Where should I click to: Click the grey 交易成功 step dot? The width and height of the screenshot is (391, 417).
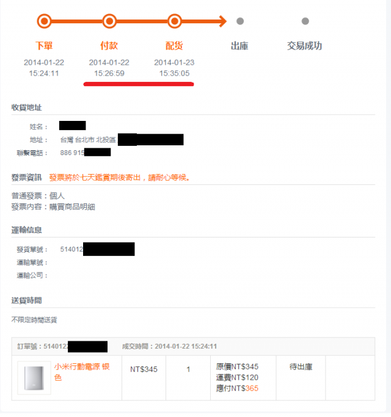click(x=305, y=21)
